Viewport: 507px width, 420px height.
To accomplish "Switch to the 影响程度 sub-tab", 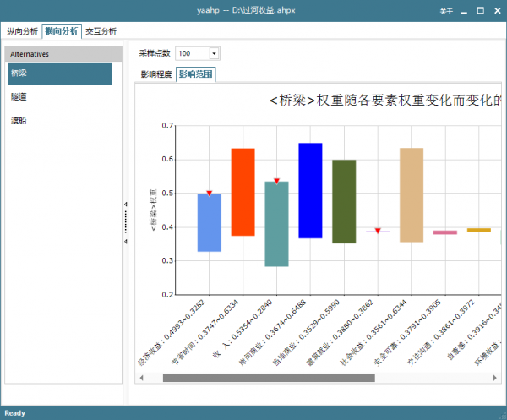I will [x=156, y=74].
